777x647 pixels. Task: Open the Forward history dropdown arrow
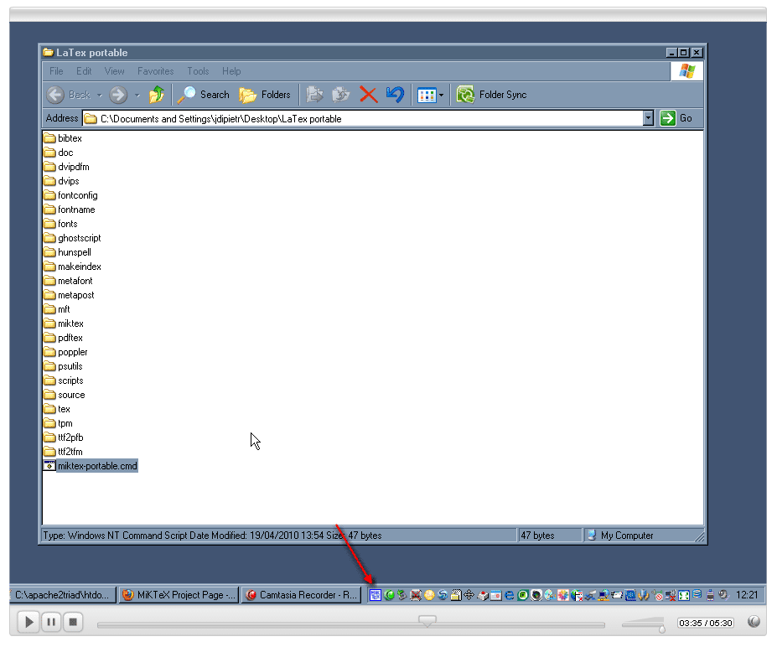[x=137, y=95]
